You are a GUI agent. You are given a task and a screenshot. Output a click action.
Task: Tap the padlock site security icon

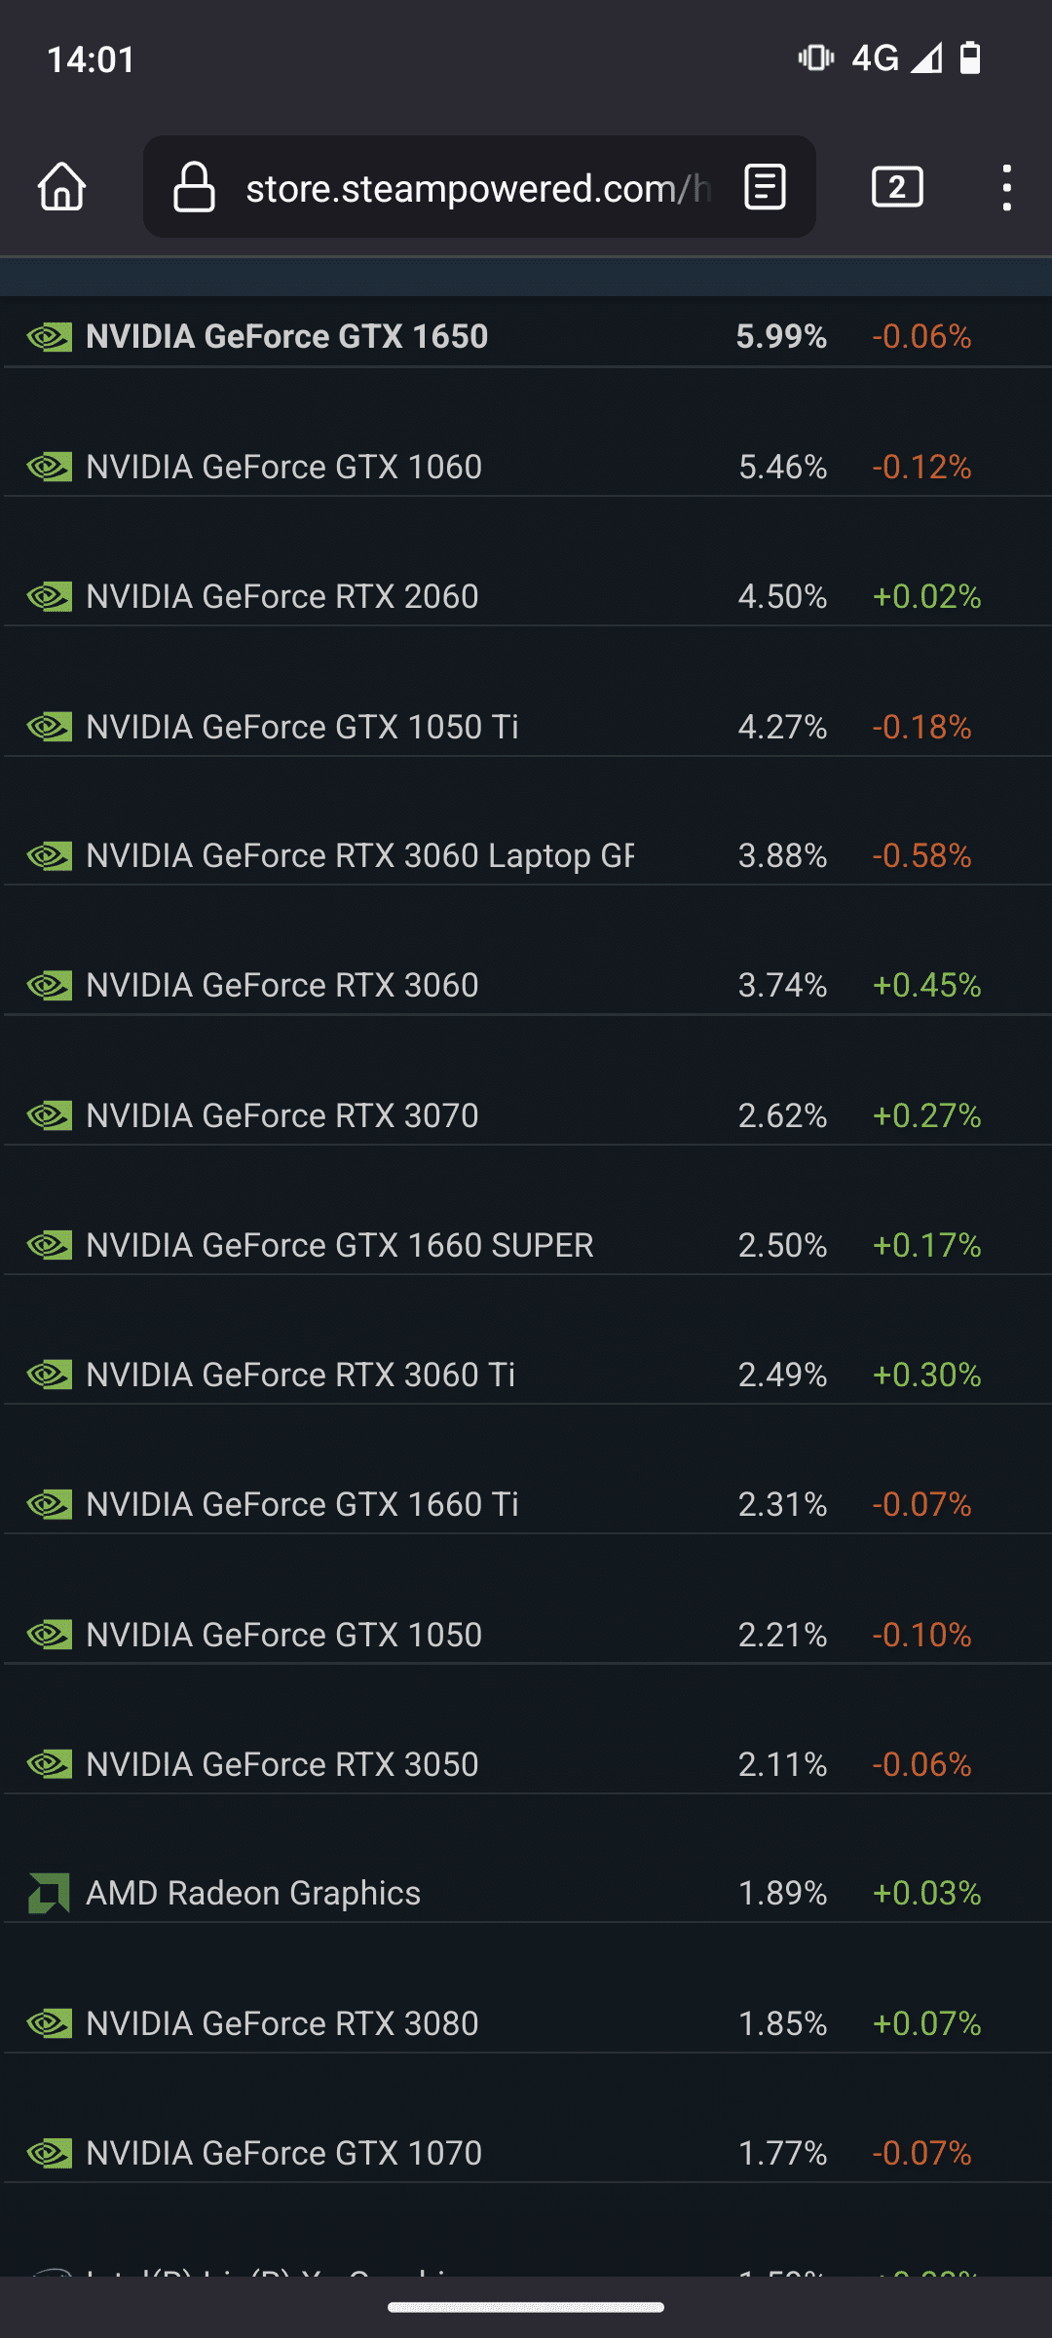194,187
